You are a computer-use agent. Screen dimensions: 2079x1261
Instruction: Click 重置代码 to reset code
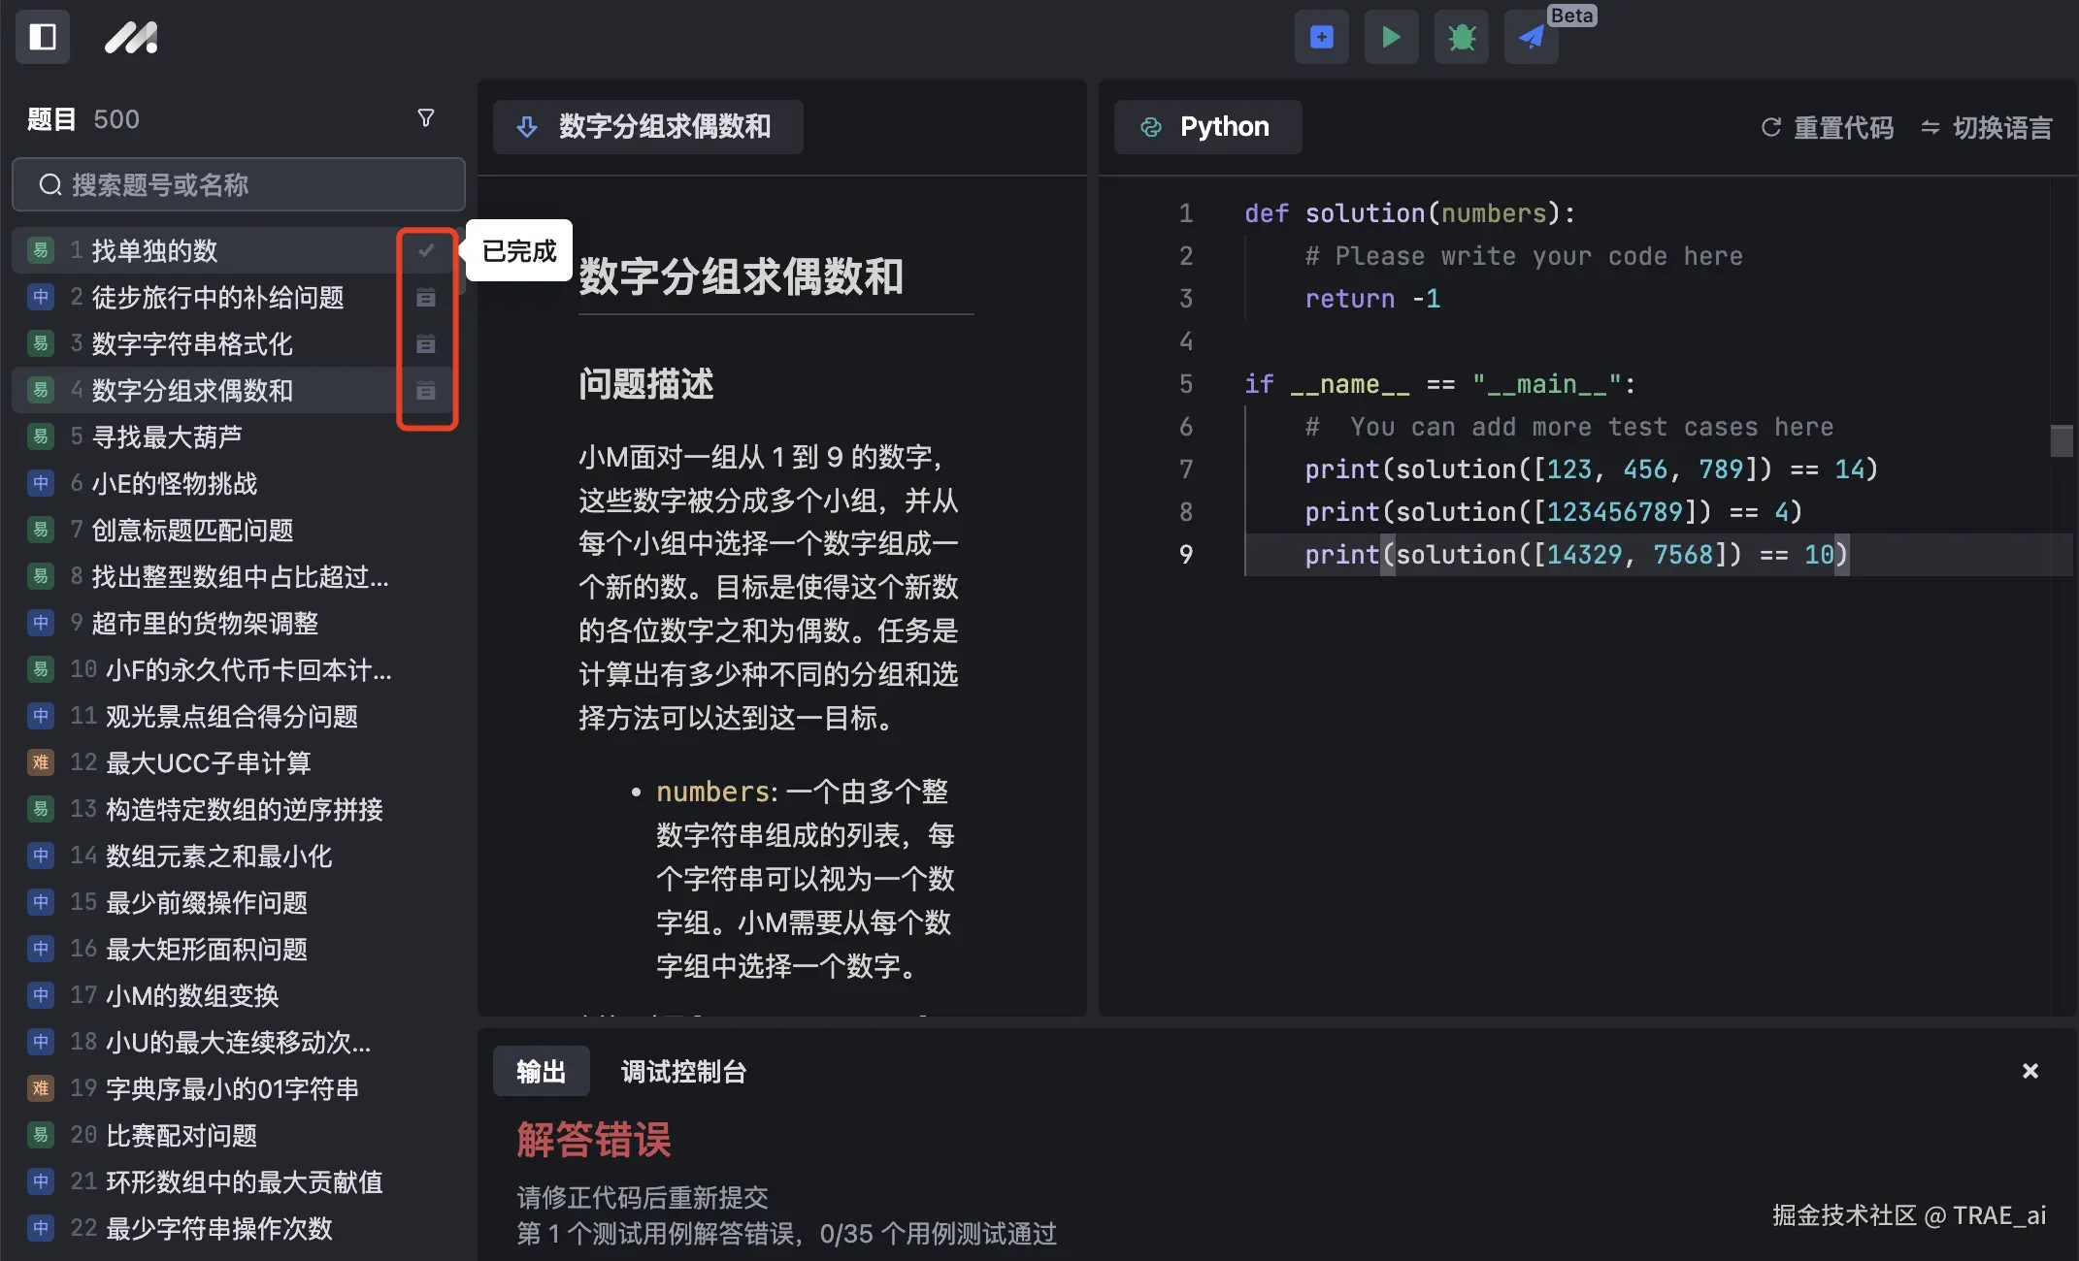pyautogui.click(x=1827, y=127)
